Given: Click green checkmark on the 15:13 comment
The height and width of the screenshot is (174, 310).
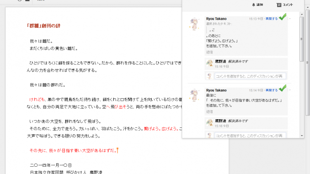Looking at the screenshot, I should pos(283,16).
